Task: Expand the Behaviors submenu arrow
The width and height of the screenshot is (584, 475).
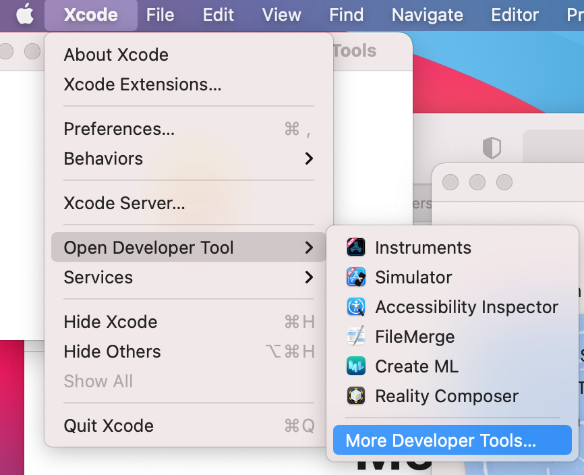Action: pyautogui.click(x=309, y=159)
